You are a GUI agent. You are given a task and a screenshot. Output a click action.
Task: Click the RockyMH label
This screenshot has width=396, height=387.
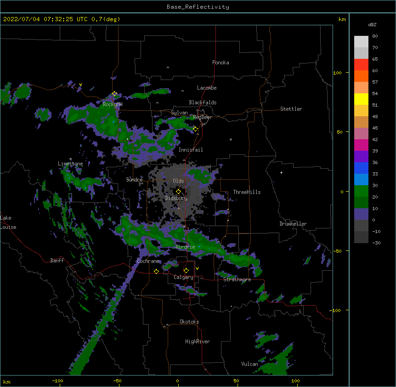click(x=113, y=104)
